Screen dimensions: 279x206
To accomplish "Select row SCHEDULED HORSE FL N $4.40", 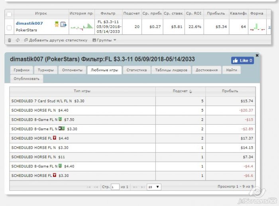I will coord(132,110).
